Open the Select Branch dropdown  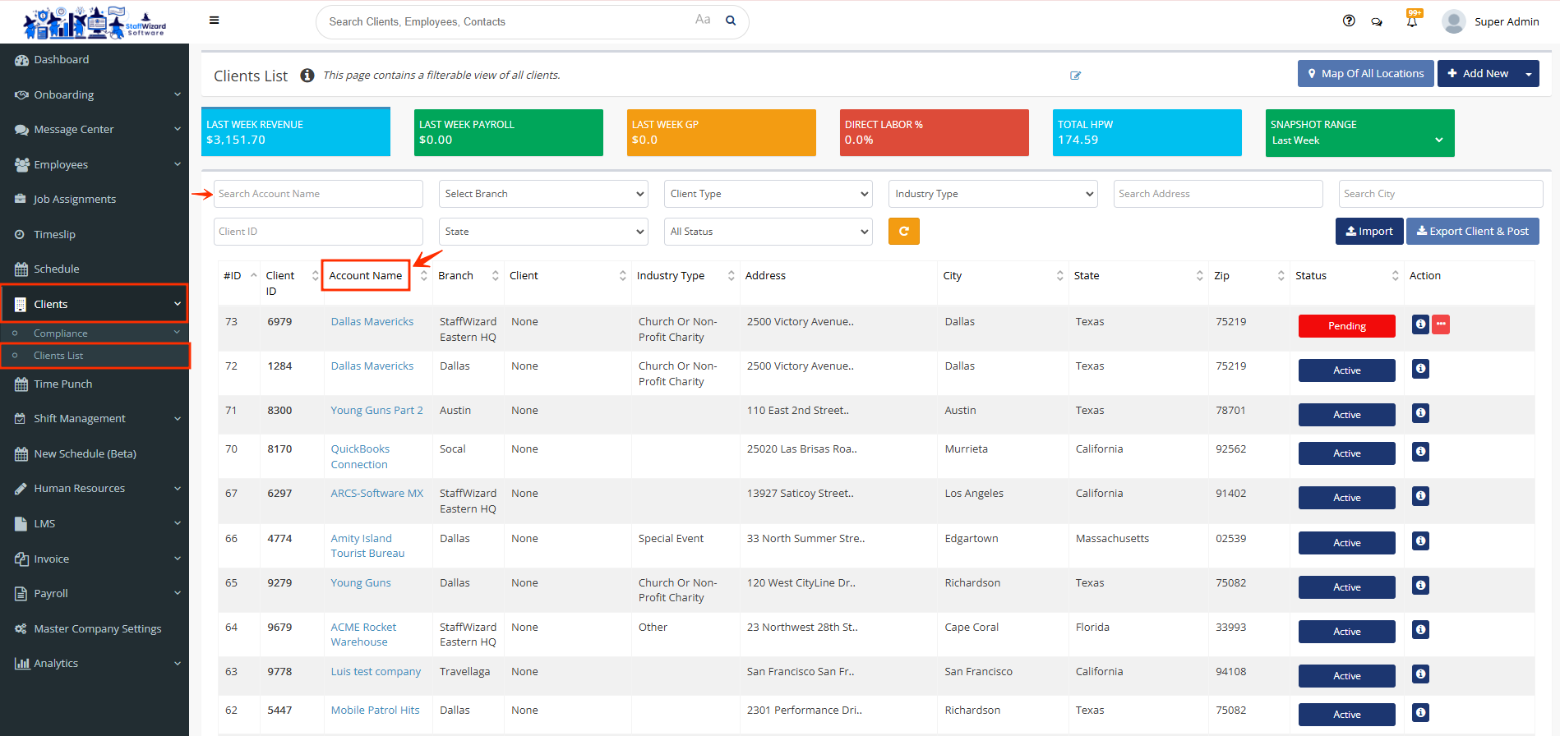[543, 194]
